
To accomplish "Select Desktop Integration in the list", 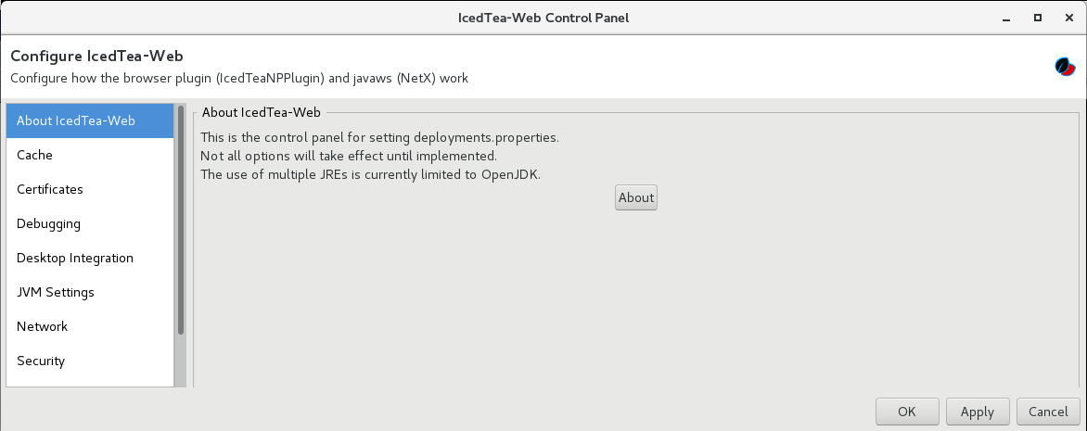I will click(x=90, y=258).
